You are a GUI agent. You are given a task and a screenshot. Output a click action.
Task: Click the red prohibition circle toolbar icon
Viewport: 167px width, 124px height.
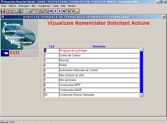point(7,11)
